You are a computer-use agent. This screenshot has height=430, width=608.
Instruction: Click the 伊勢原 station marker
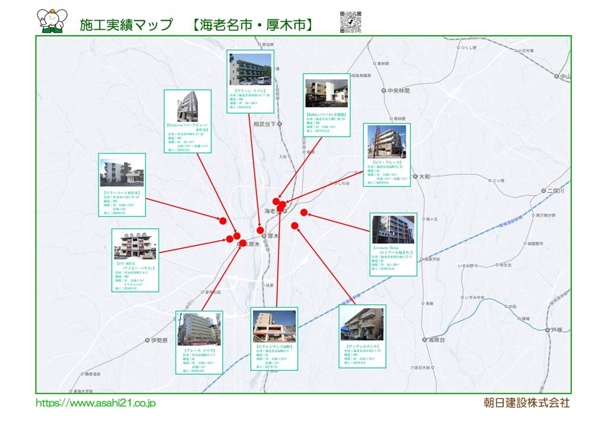tap(147, 340)
